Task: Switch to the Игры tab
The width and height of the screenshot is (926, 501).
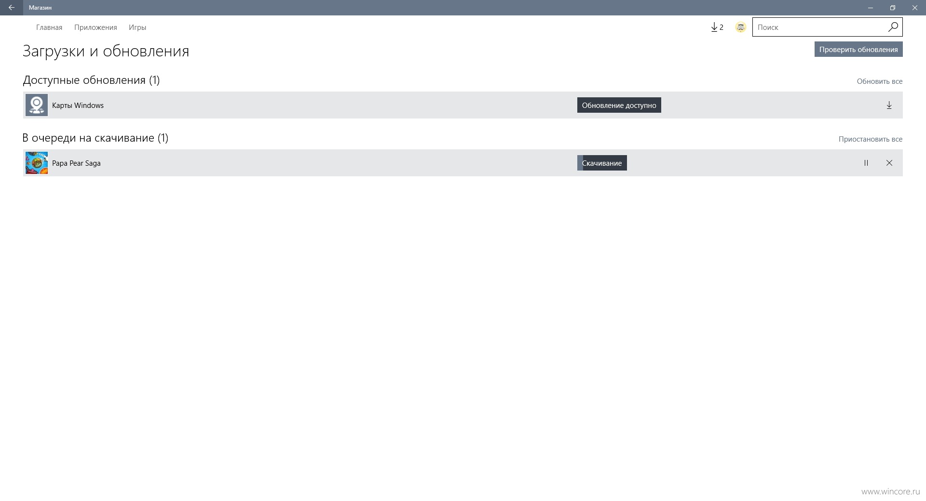Action: tap(137, 27)
